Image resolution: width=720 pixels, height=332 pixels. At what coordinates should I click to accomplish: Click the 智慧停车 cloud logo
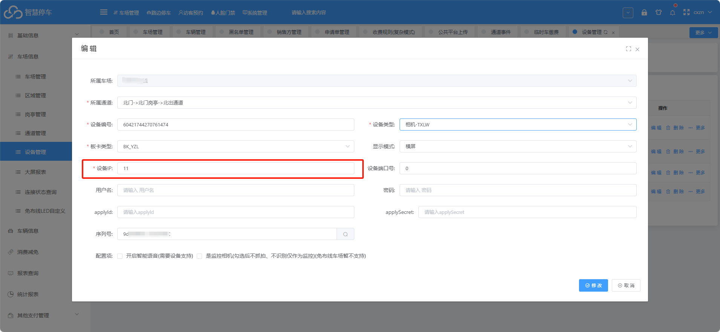tap(13, 12)
